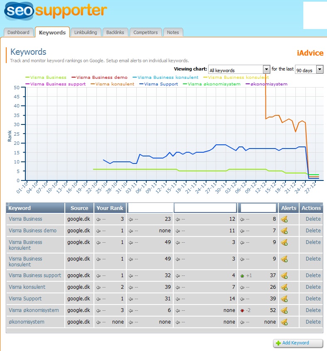
Task: Click the alert bell icon for Visma Business
Action: [x=285, y=219]
